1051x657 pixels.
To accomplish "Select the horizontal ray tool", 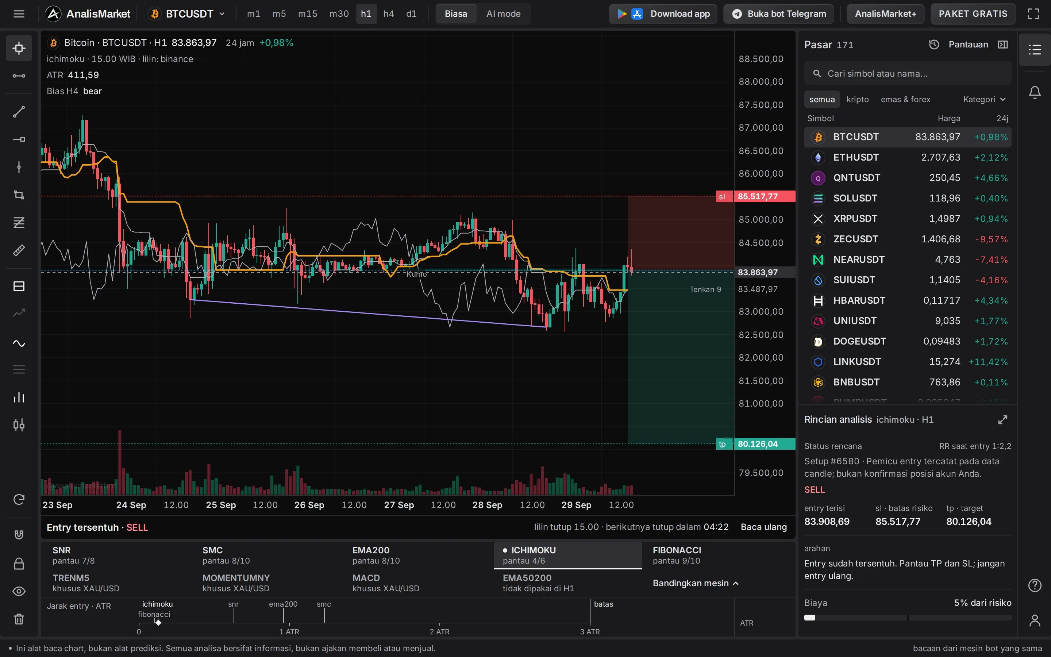I will pyautogui.click(x=19, y=139).
